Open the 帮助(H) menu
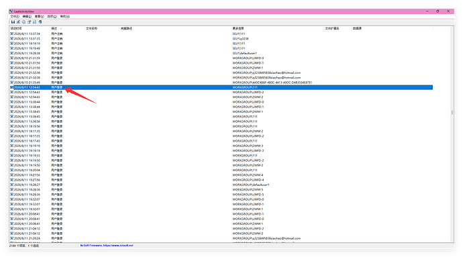 pos(65,17)
